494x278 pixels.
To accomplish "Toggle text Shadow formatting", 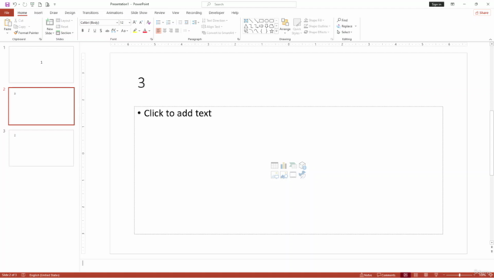I will click(x=101, y=31).
